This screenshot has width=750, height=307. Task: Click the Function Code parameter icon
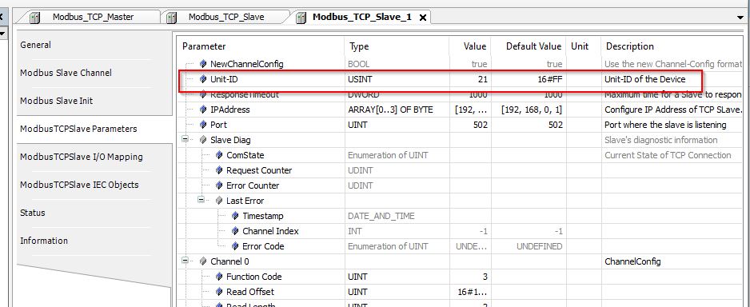pos(219,277)
